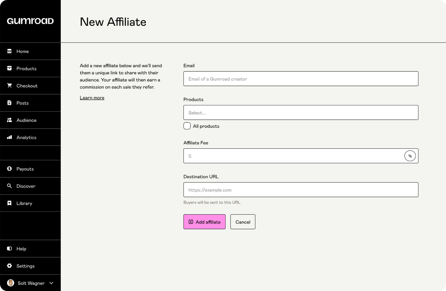This screenshot has height=291, width=446.
Task: Check the All products checkbox
Action: tap(187, 126)
